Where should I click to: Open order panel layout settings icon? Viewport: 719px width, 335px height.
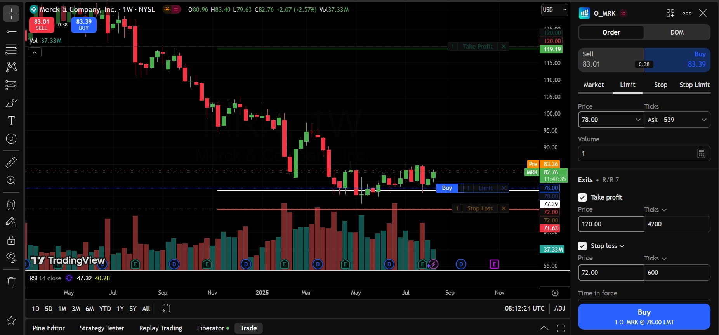click(x=670, y=13)
